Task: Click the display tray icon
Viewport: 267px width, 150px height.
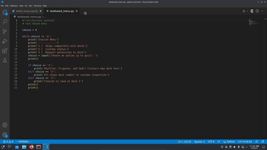Action: [x=243, y=147]
